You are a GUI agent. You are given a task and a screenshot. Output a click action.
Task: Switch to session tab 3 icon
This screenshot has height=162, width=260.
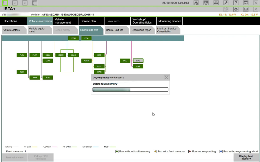(25, 3)
